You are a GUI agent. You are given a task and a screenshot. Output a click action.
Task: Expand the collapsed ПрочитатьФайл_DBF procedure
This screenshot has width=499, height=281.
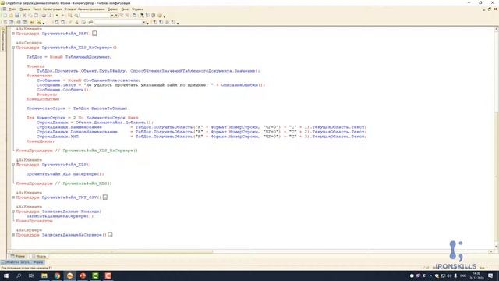click(x=13, y=34)
